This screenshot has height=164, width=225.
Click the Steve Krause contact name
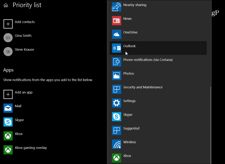coord(24,49)
